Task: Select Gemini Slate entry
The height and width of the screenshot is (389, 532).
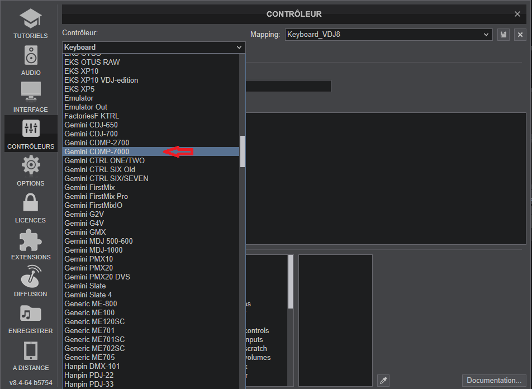Action: pyautogui.click(x=151, y=286)
